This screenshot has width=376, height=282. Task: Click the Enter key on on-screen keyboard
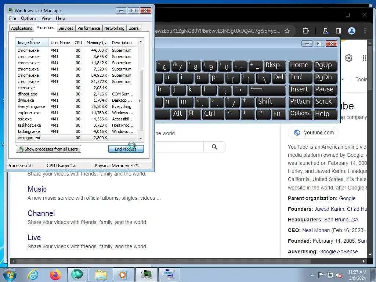point(267,90)
